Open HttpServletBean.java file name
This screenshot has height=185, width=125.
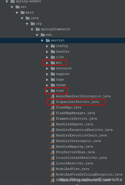[76, 152]
